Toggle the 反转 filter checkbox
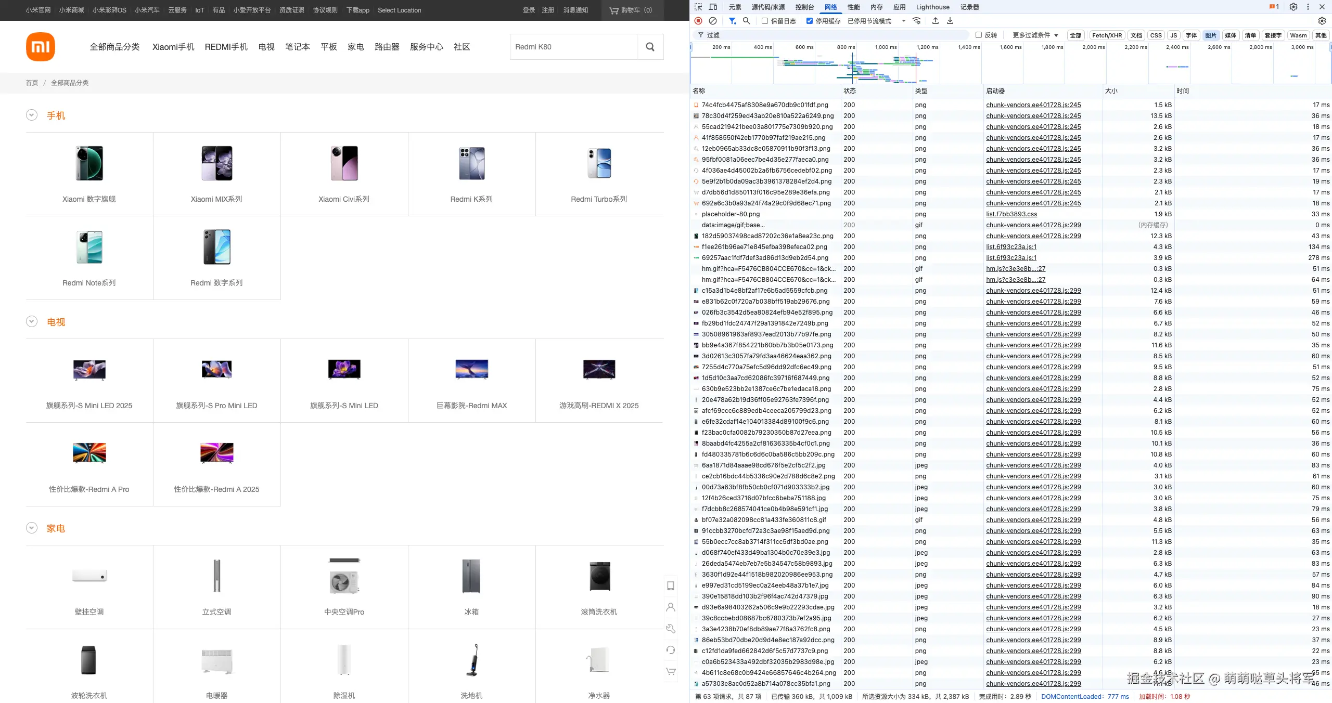The image size is (1332, 703). 979,35
